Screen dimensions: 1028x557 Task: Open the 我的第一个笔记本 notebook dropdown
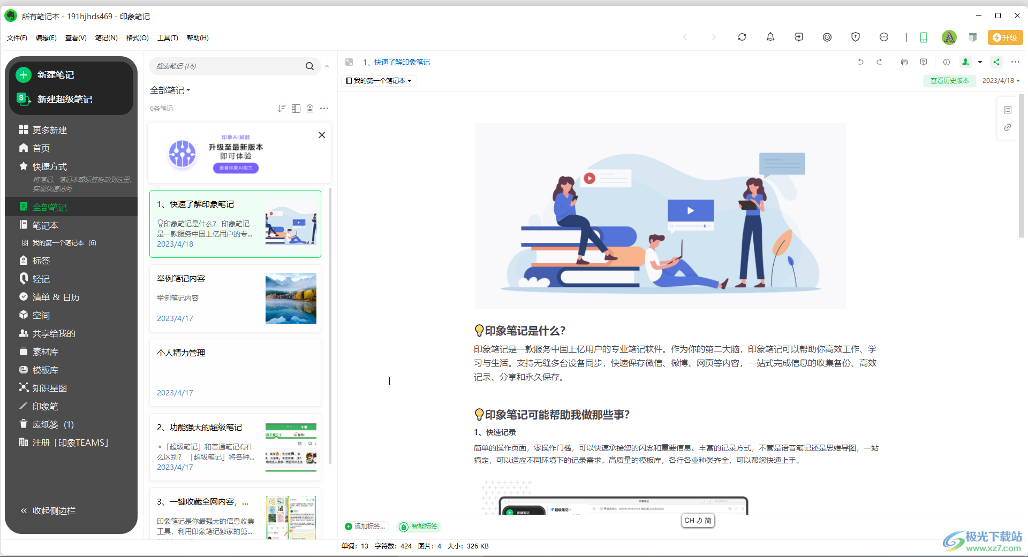(379, 81)
